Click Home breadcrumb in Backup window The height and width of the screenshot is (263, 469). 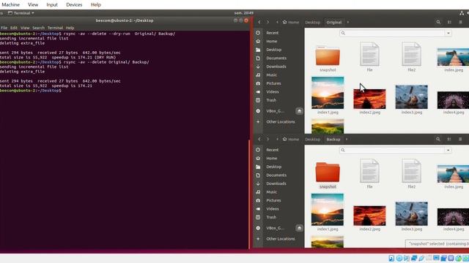pos(291,140)
